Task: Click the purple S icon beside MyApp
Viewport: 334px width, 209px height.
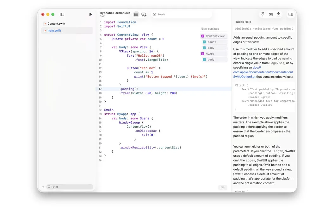Action: (x=202, y=54)
